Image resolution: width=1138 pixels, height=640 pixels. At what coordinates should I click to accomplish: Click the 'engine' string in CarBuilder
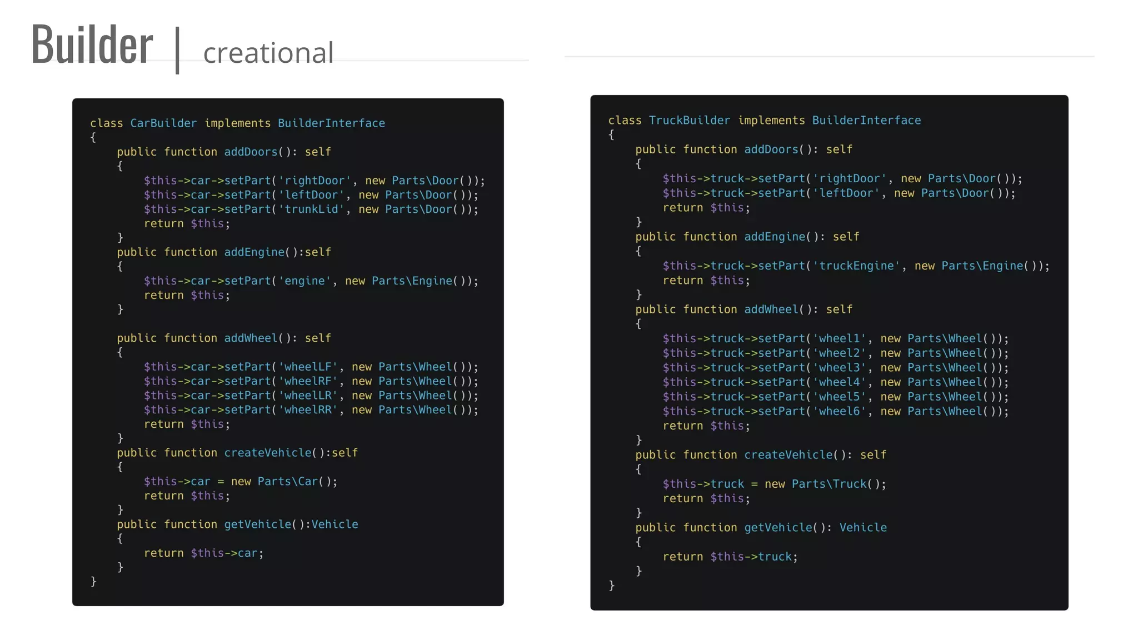305,281
